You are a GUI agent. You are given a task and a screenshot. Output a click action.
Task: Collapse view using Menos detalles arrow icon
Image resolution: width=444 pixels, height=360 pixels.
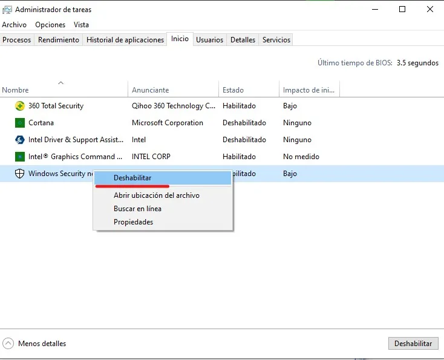[x=8, y=344]
